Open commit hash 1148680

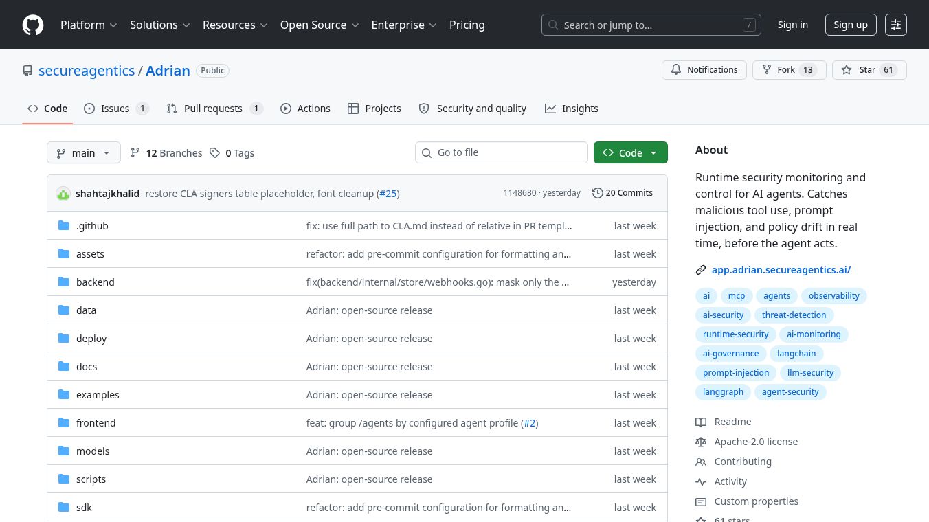point(519,193)
